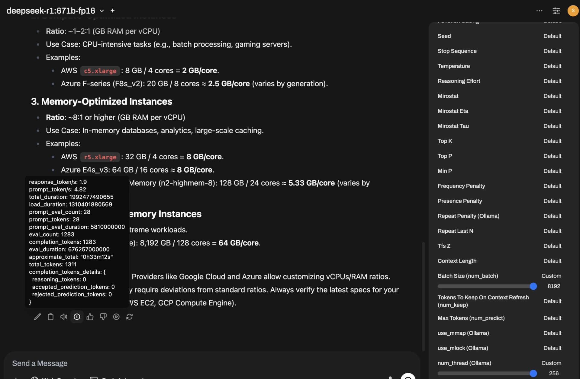Click the continue response play icon
Viewport: 580px width, 379px height.
[x=116, y=317]
